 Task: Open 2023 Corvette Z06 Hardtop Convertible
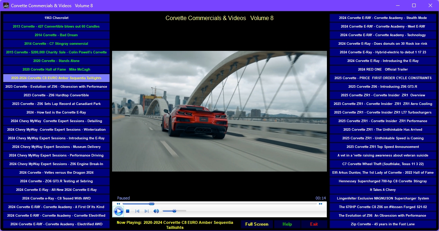coord(56,95)
